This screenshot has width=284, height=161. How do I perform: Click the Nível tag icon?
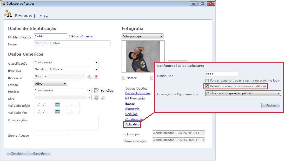coord(96,98)
